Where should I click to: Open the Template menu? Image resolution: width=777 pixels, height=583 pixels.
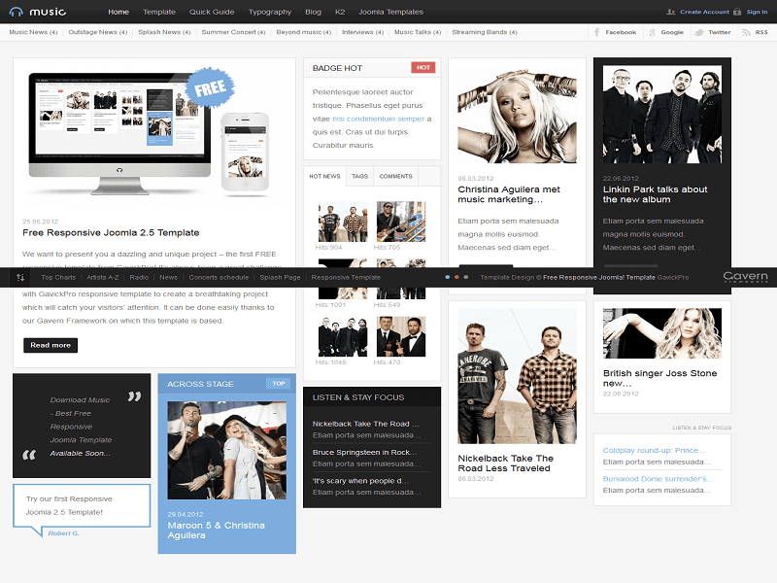click(x=159, y=12)
